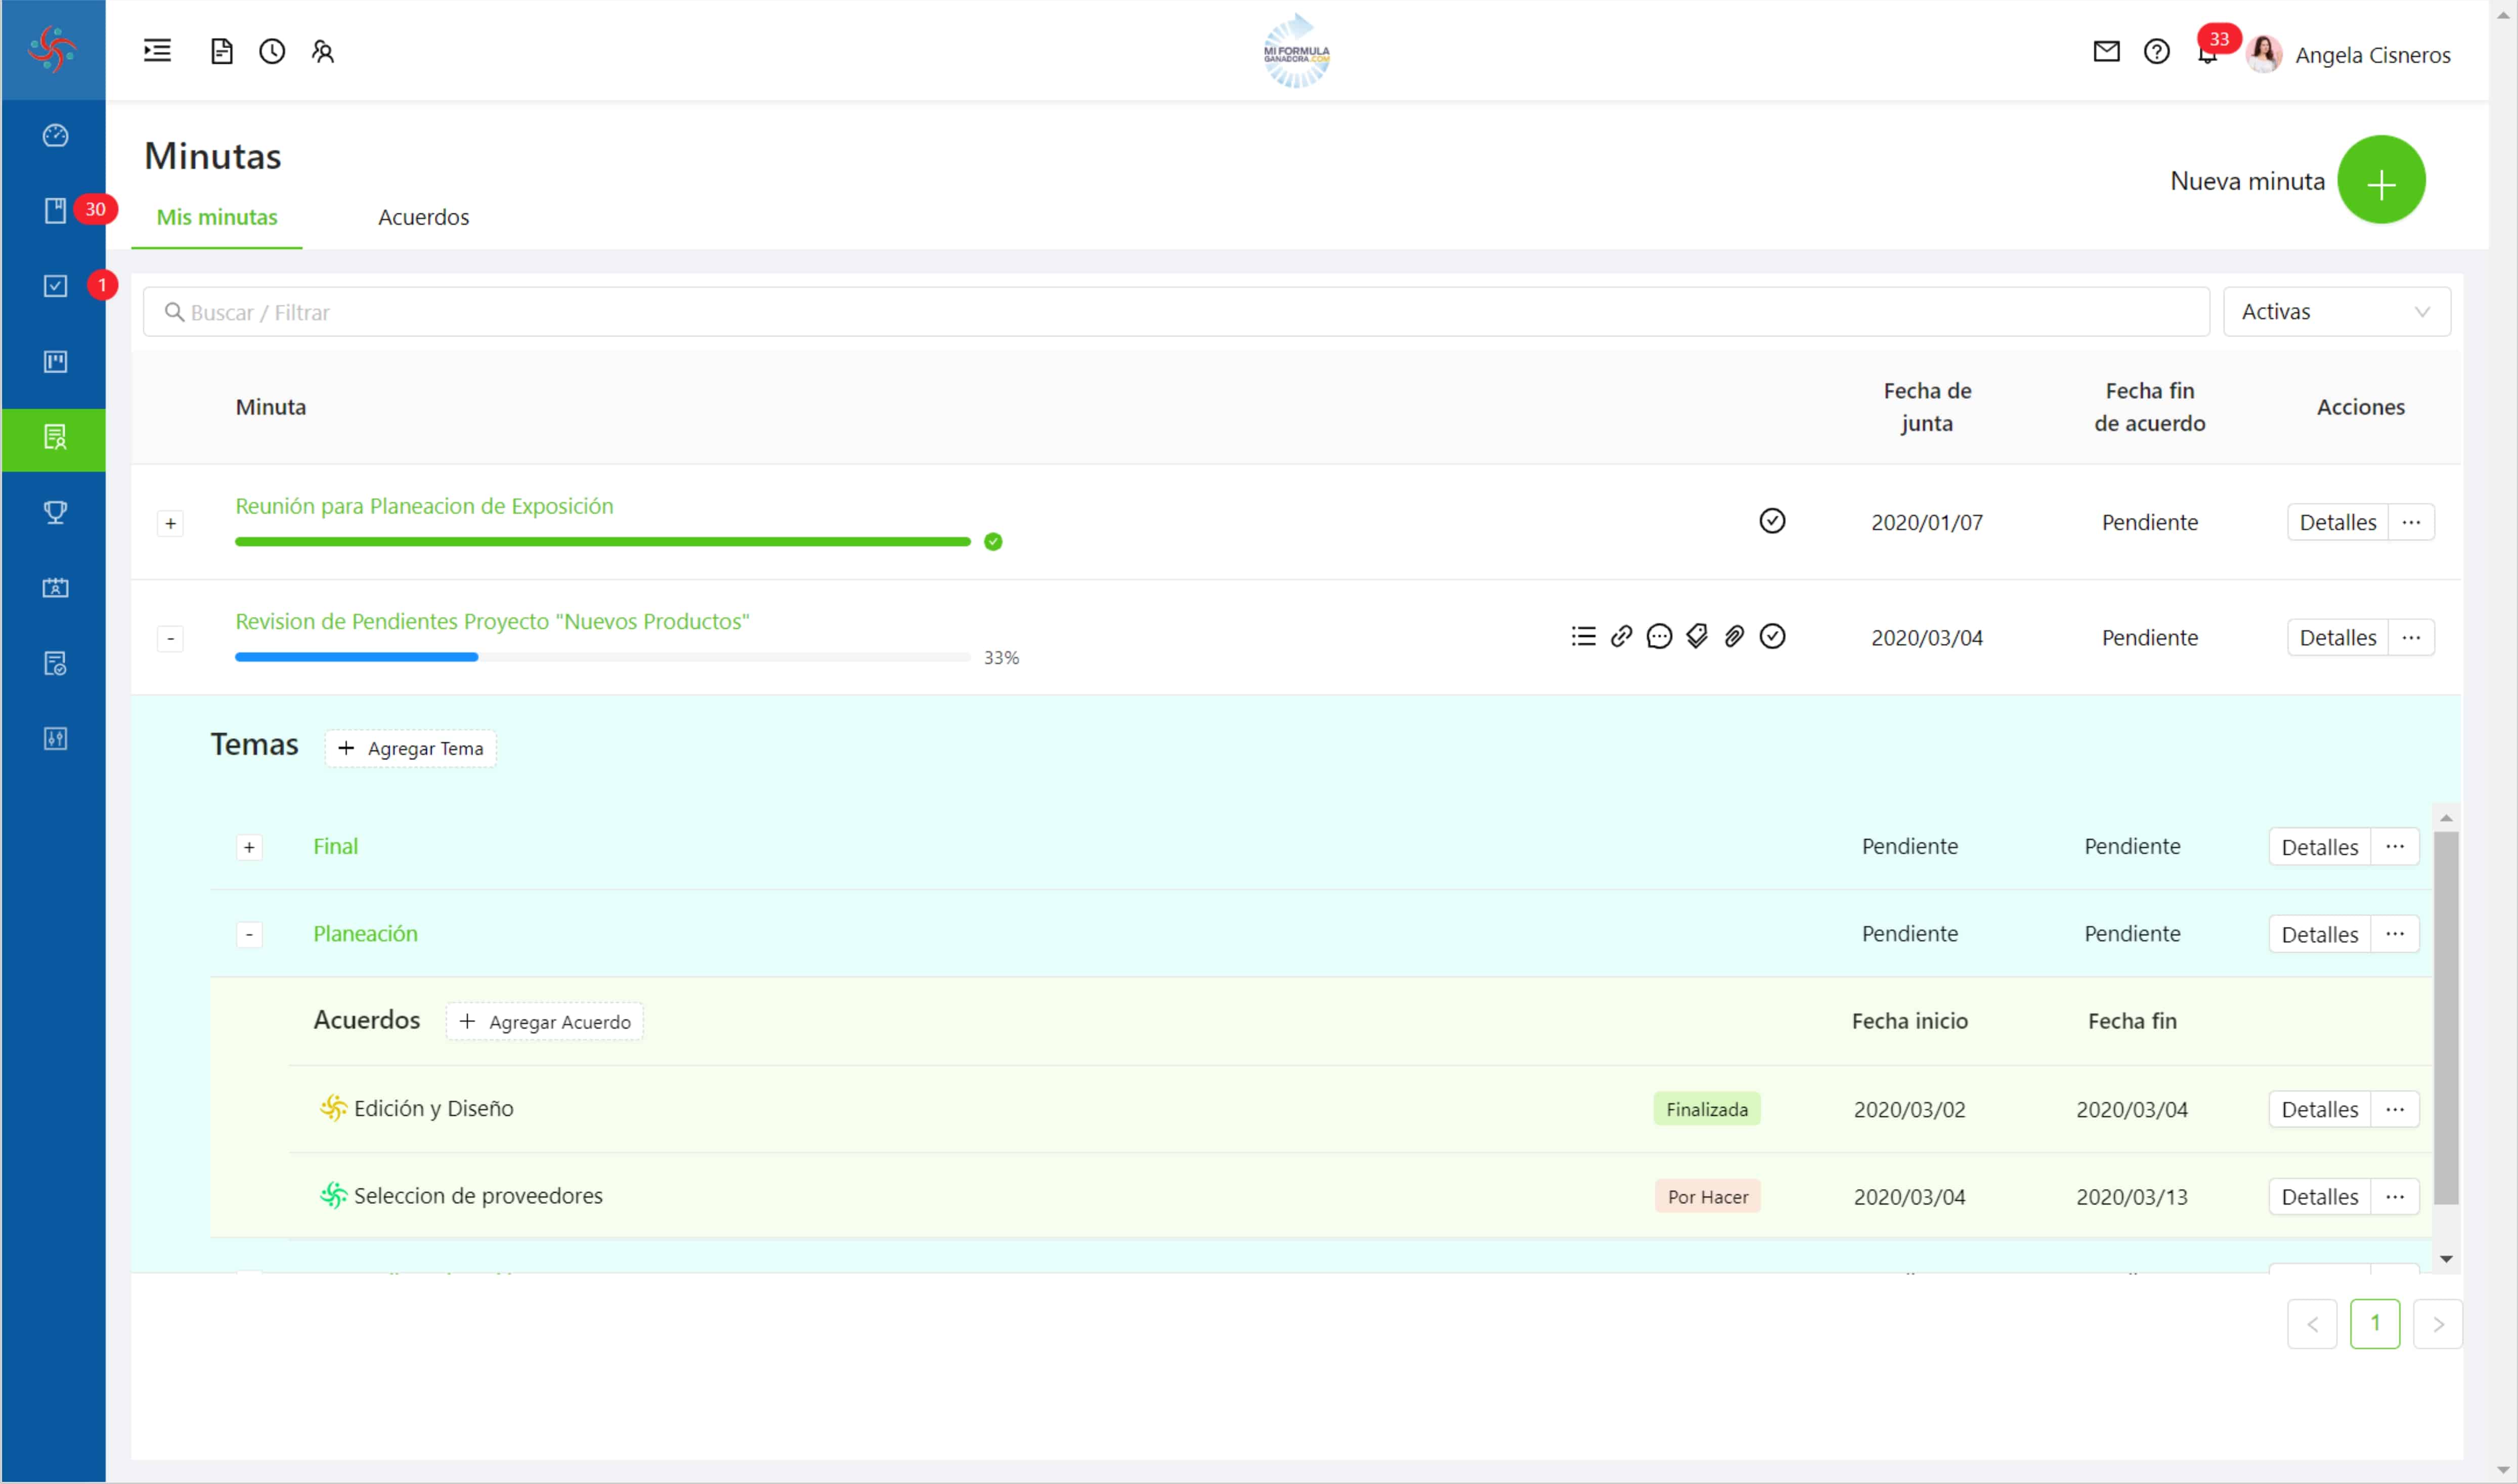Open Revision de Pendientes Proyecto link
Screen dimensions: 2518x1484
492,621
